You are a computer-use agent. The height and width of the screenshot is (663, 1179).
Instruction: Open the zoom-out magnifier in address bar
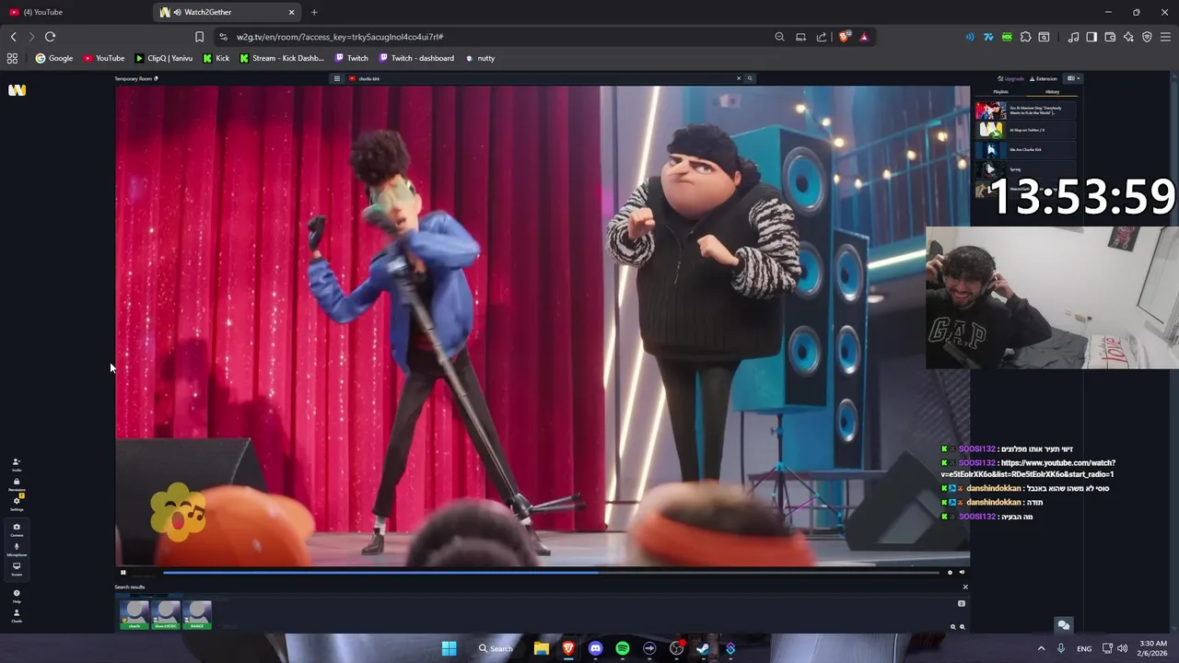pos(779,37)
